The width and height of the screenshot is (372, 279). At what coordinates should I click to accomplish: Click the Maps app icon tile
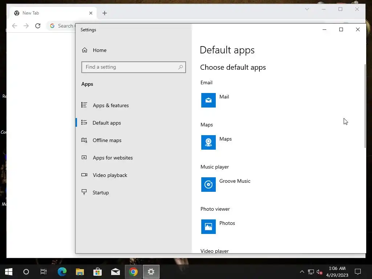(209, 142)
